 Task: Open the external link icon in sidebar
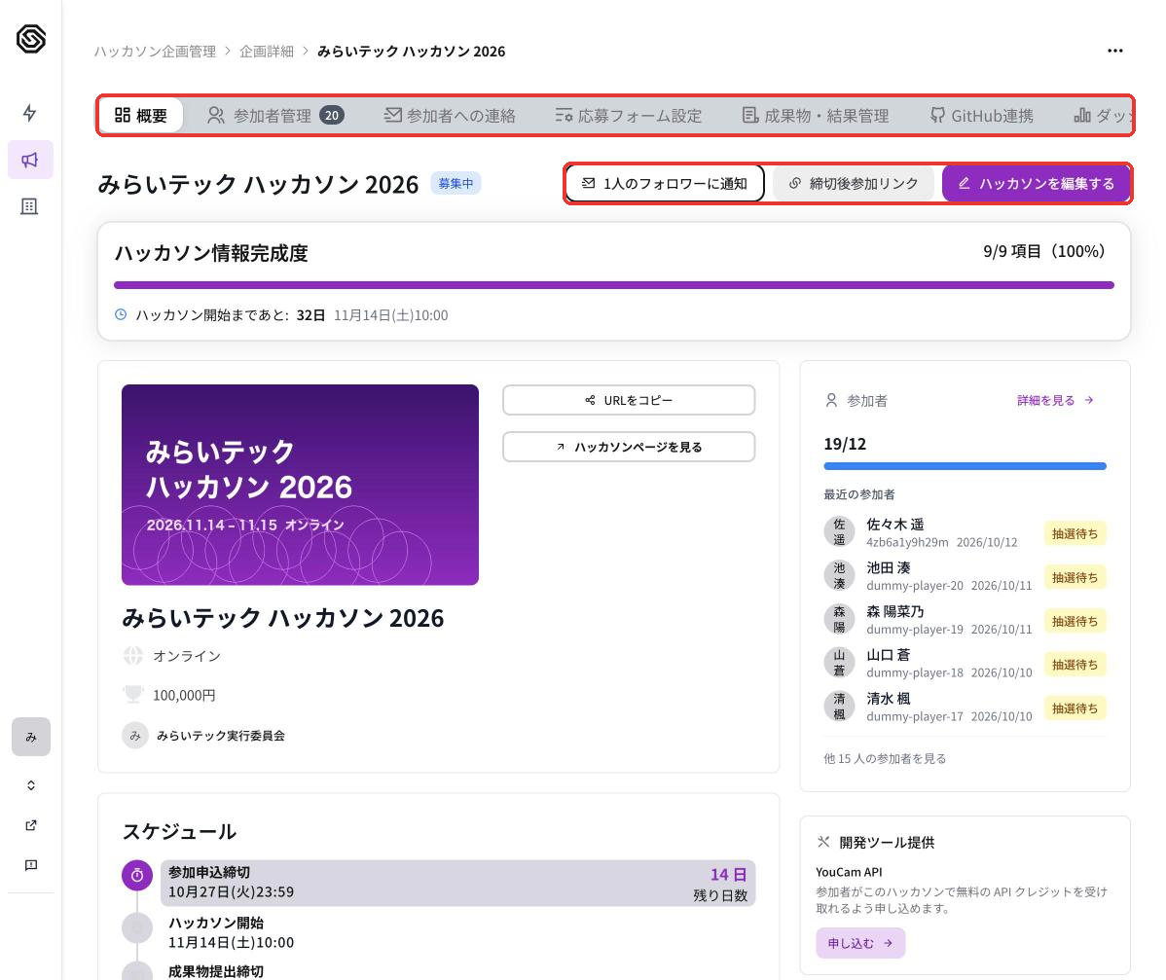[x=31, y=825]
